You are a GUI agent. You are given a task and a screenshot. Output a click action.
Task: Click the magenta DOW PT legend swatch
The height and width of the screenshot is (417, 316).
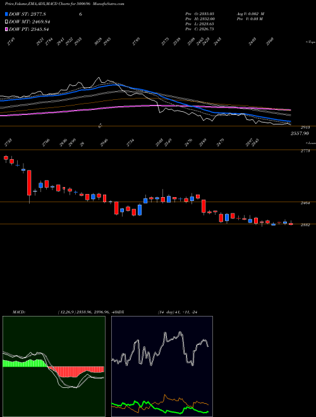(6, 29)
